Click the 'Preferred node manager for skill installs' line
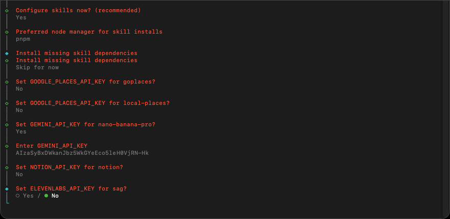 tap(89, 32)
